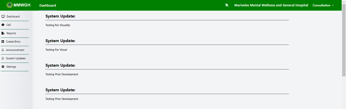
Task: Click the MMWGH hospital seal logo
Action: (9, 5)
